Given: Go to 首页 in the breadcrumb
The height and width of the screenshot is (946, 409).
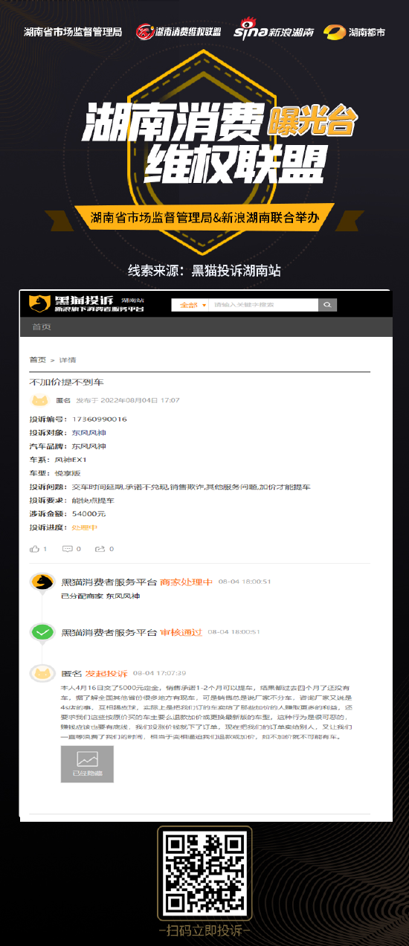Looking at the screenshot, I should (37, 359).
